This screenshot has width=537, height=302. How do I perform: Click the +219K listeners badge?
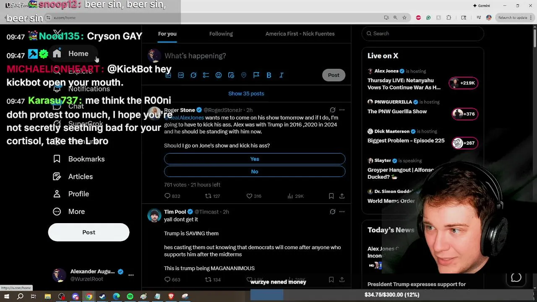[x=463, y=83]
